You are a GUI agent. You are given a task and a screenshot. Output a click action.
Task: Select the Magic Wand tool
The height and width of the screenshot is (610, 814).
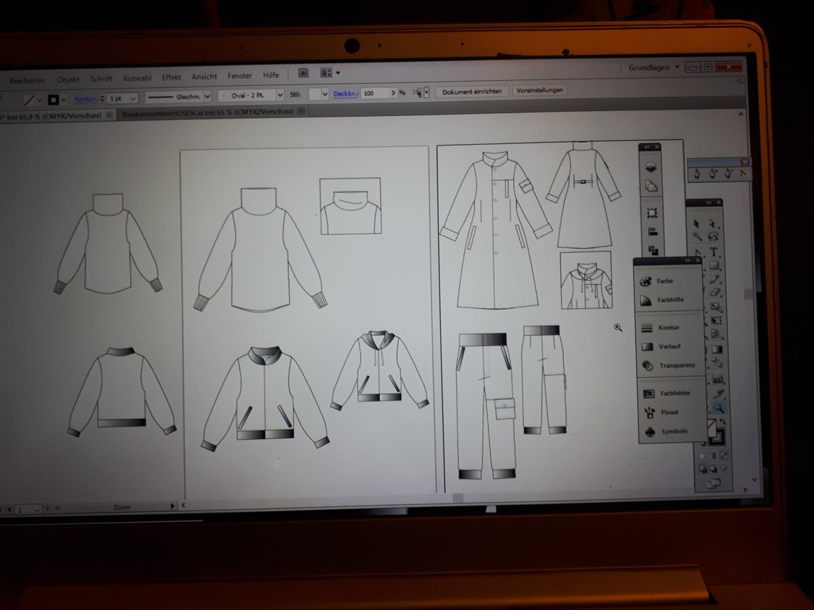[x=697, y=237]
